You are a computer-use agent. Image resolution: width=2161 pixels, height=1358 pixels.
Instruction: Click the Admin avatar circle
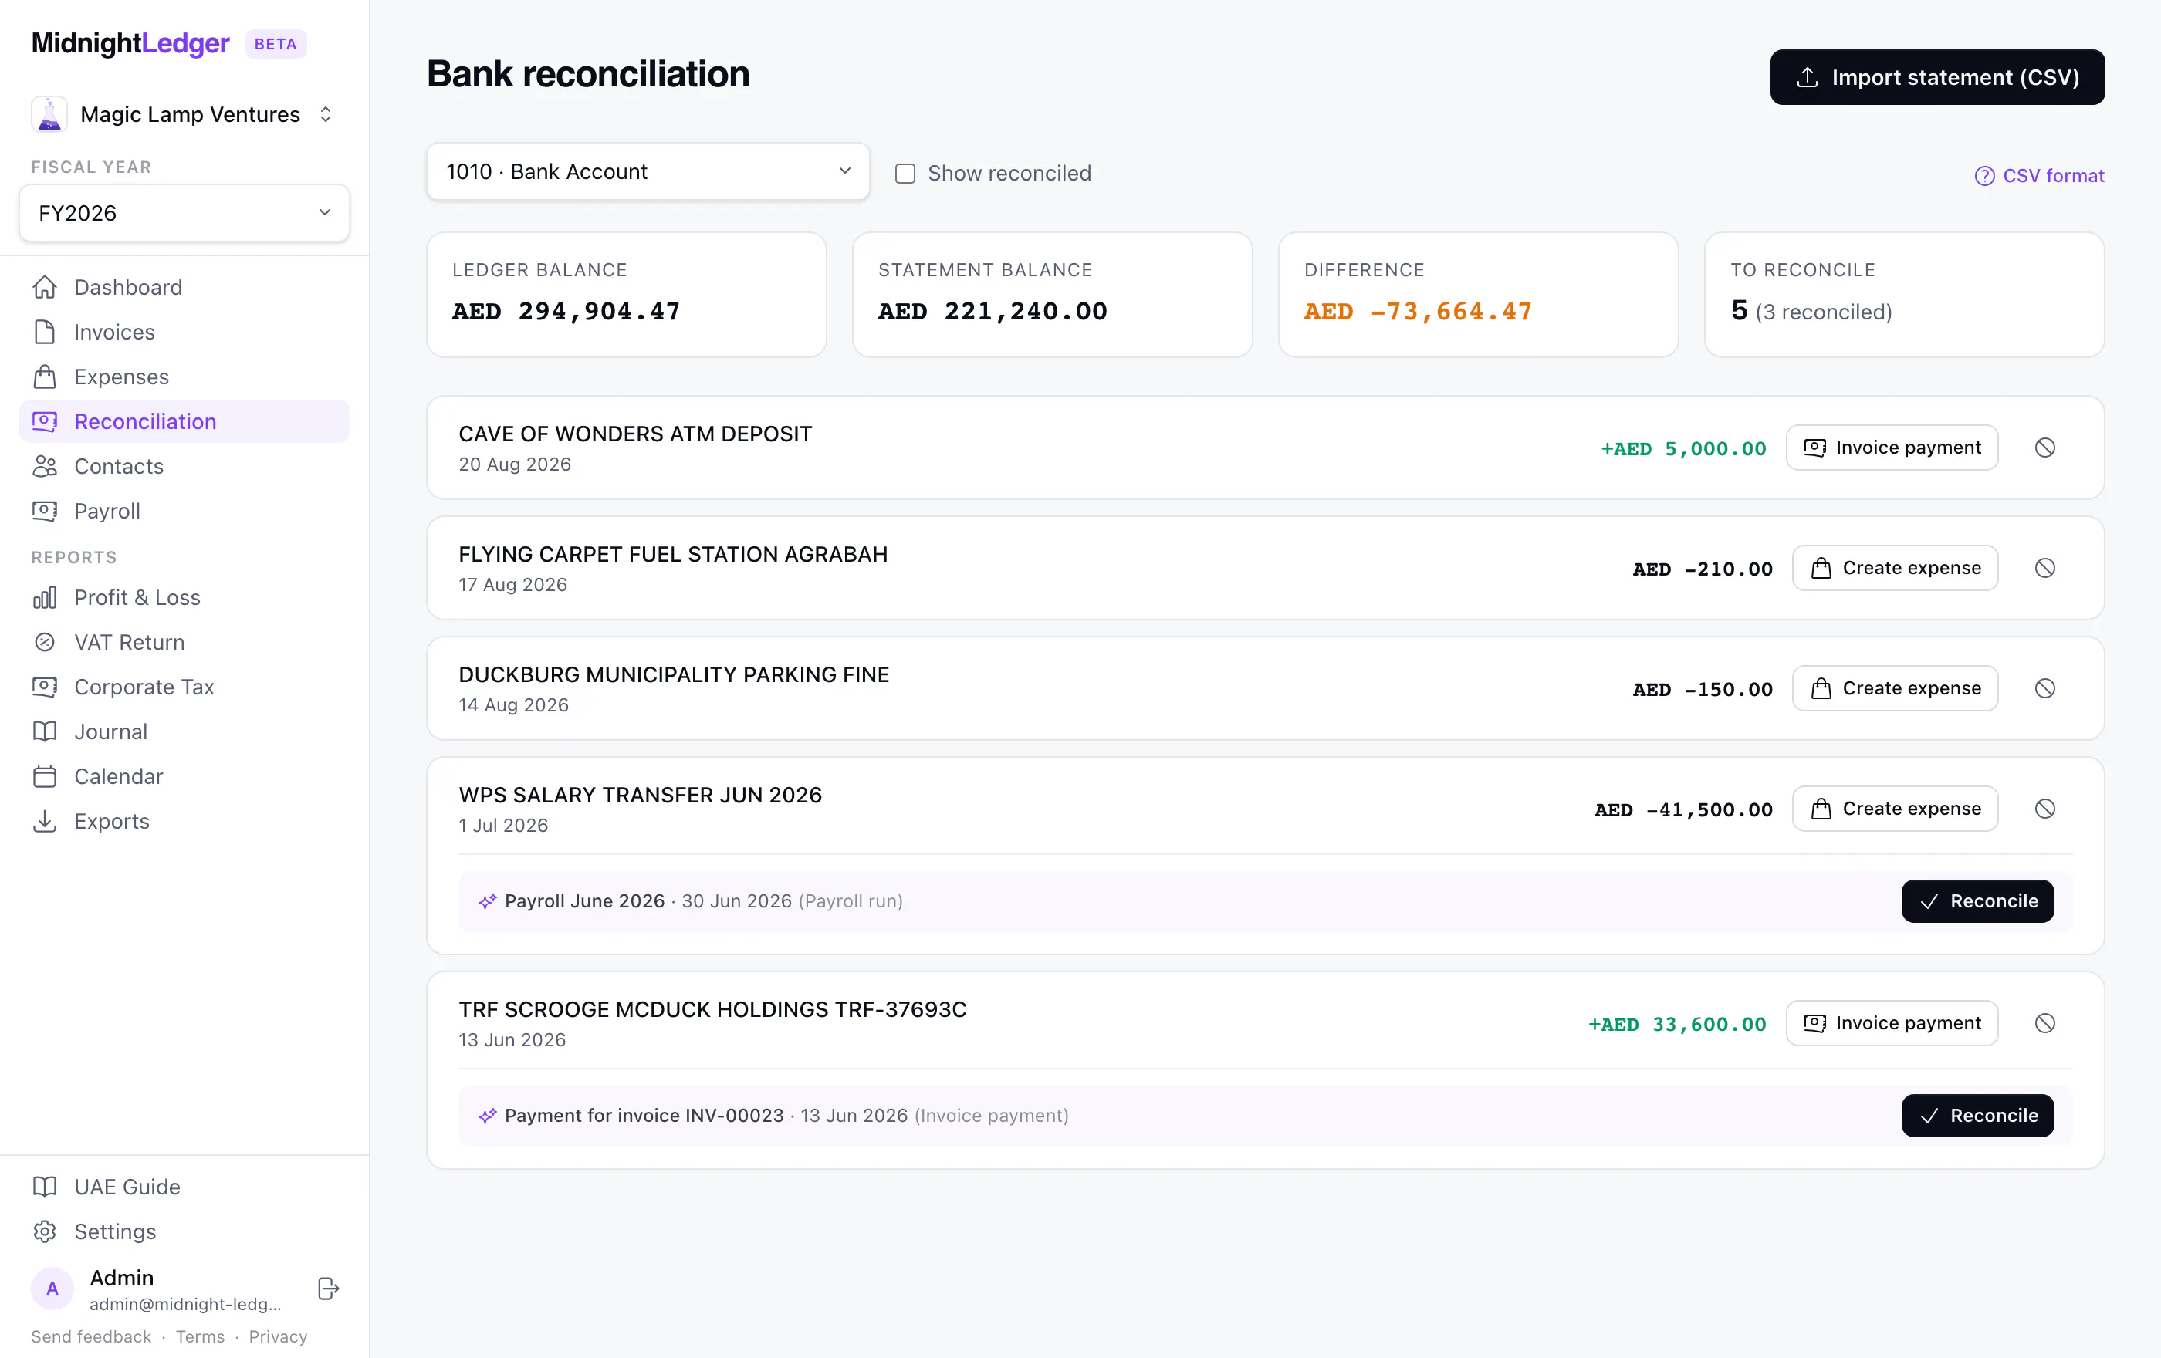click(x=52, y=1289)
